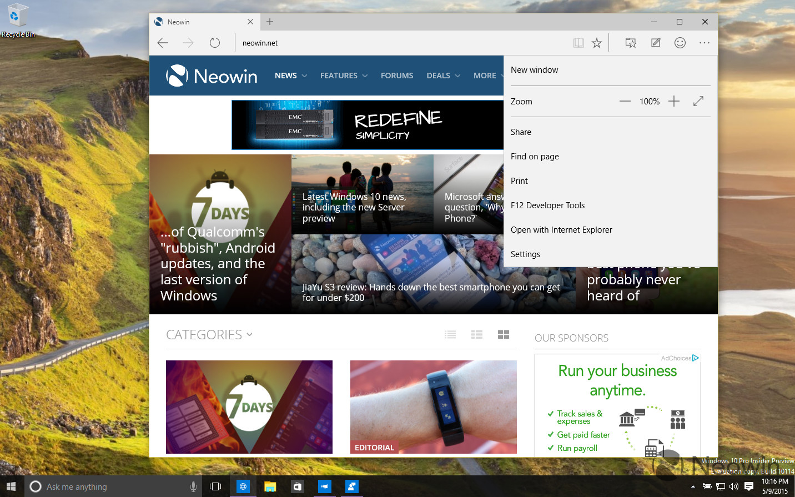Switch to compact list view icon
The width and height of the screenshot is (795, 497).
coord(450,334)
